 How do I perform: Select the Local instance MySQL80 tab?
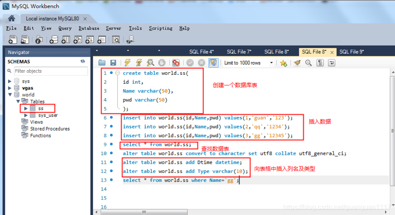pos(52,18)
